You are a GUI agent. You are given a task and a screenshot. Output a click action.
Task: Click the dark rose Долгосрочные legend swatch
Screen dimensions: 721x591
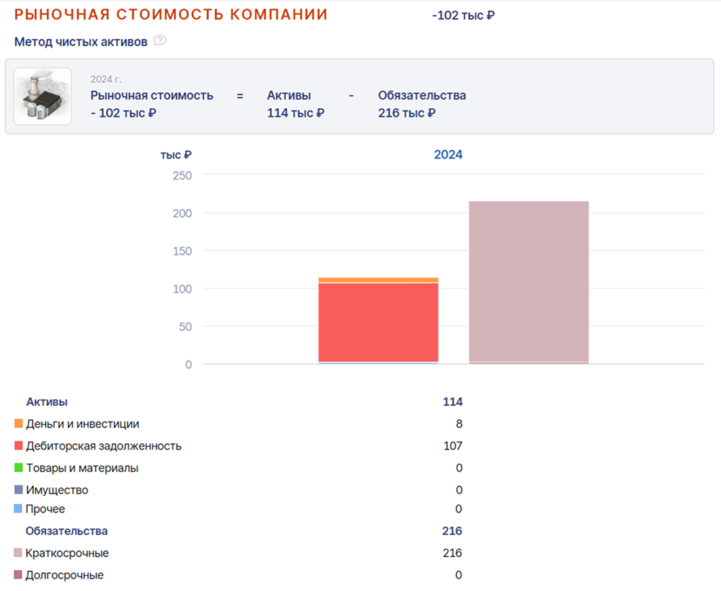click(18, 574)
